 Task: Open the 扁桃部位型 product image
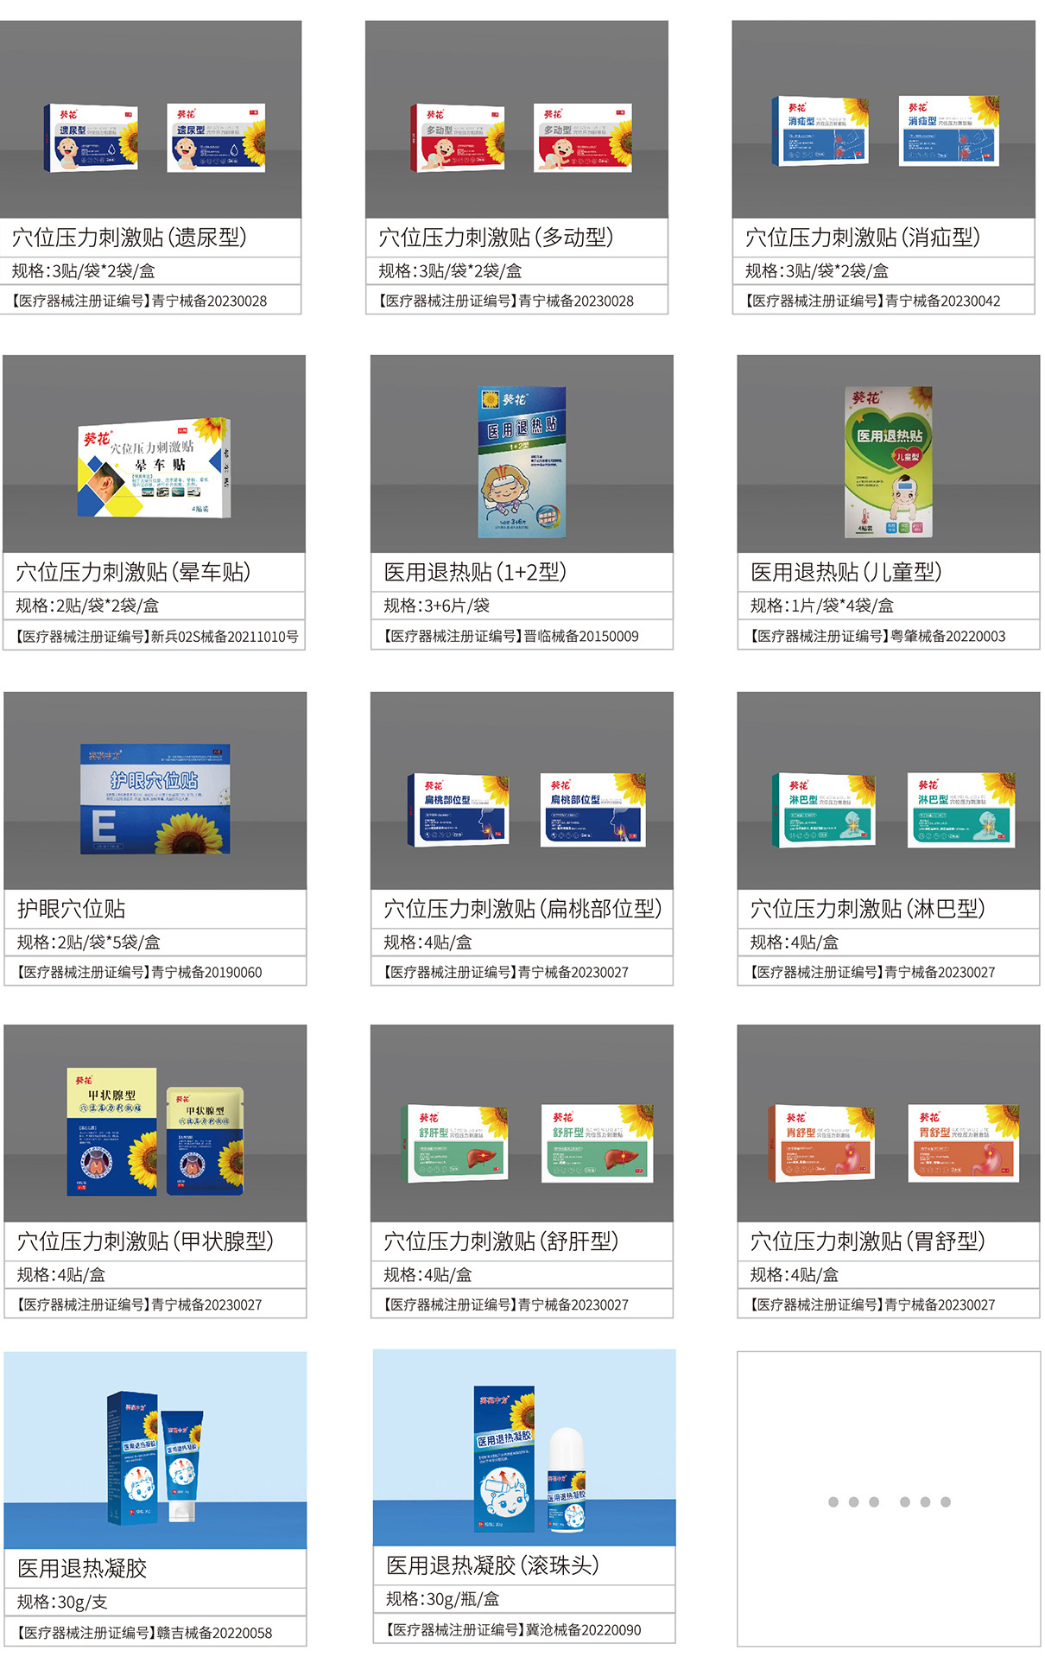click(x=522, y=790)
